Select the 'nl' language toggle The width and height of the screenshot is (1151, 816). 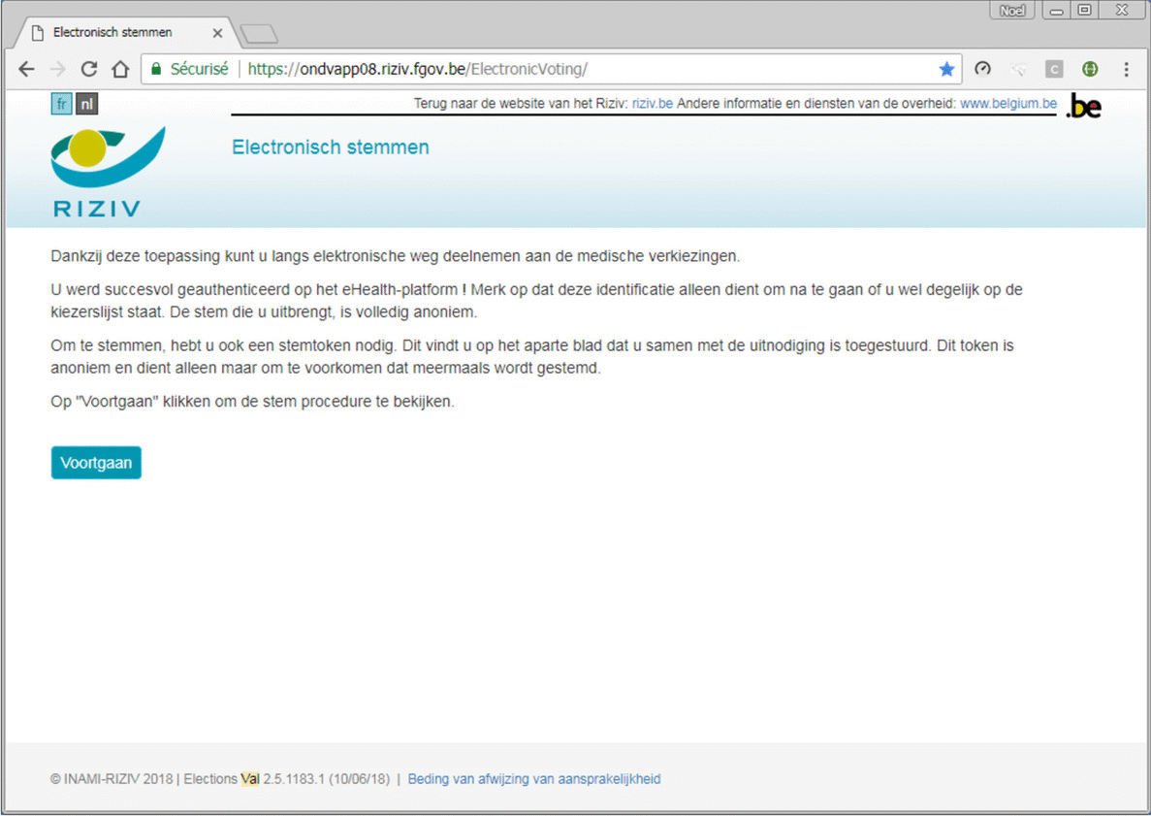coord(86,103)
